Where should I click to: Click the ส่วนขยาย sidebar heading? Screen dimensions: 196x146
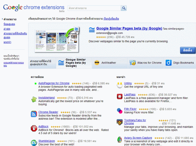(x=10, y=19)
